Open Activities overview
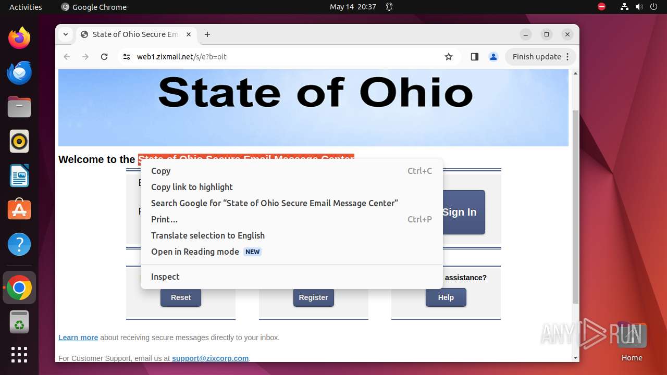667x375 pixels. pos(26,7)
